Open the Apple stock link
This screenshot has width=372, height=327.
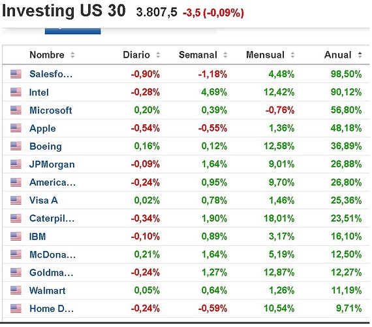click(42, 128)
